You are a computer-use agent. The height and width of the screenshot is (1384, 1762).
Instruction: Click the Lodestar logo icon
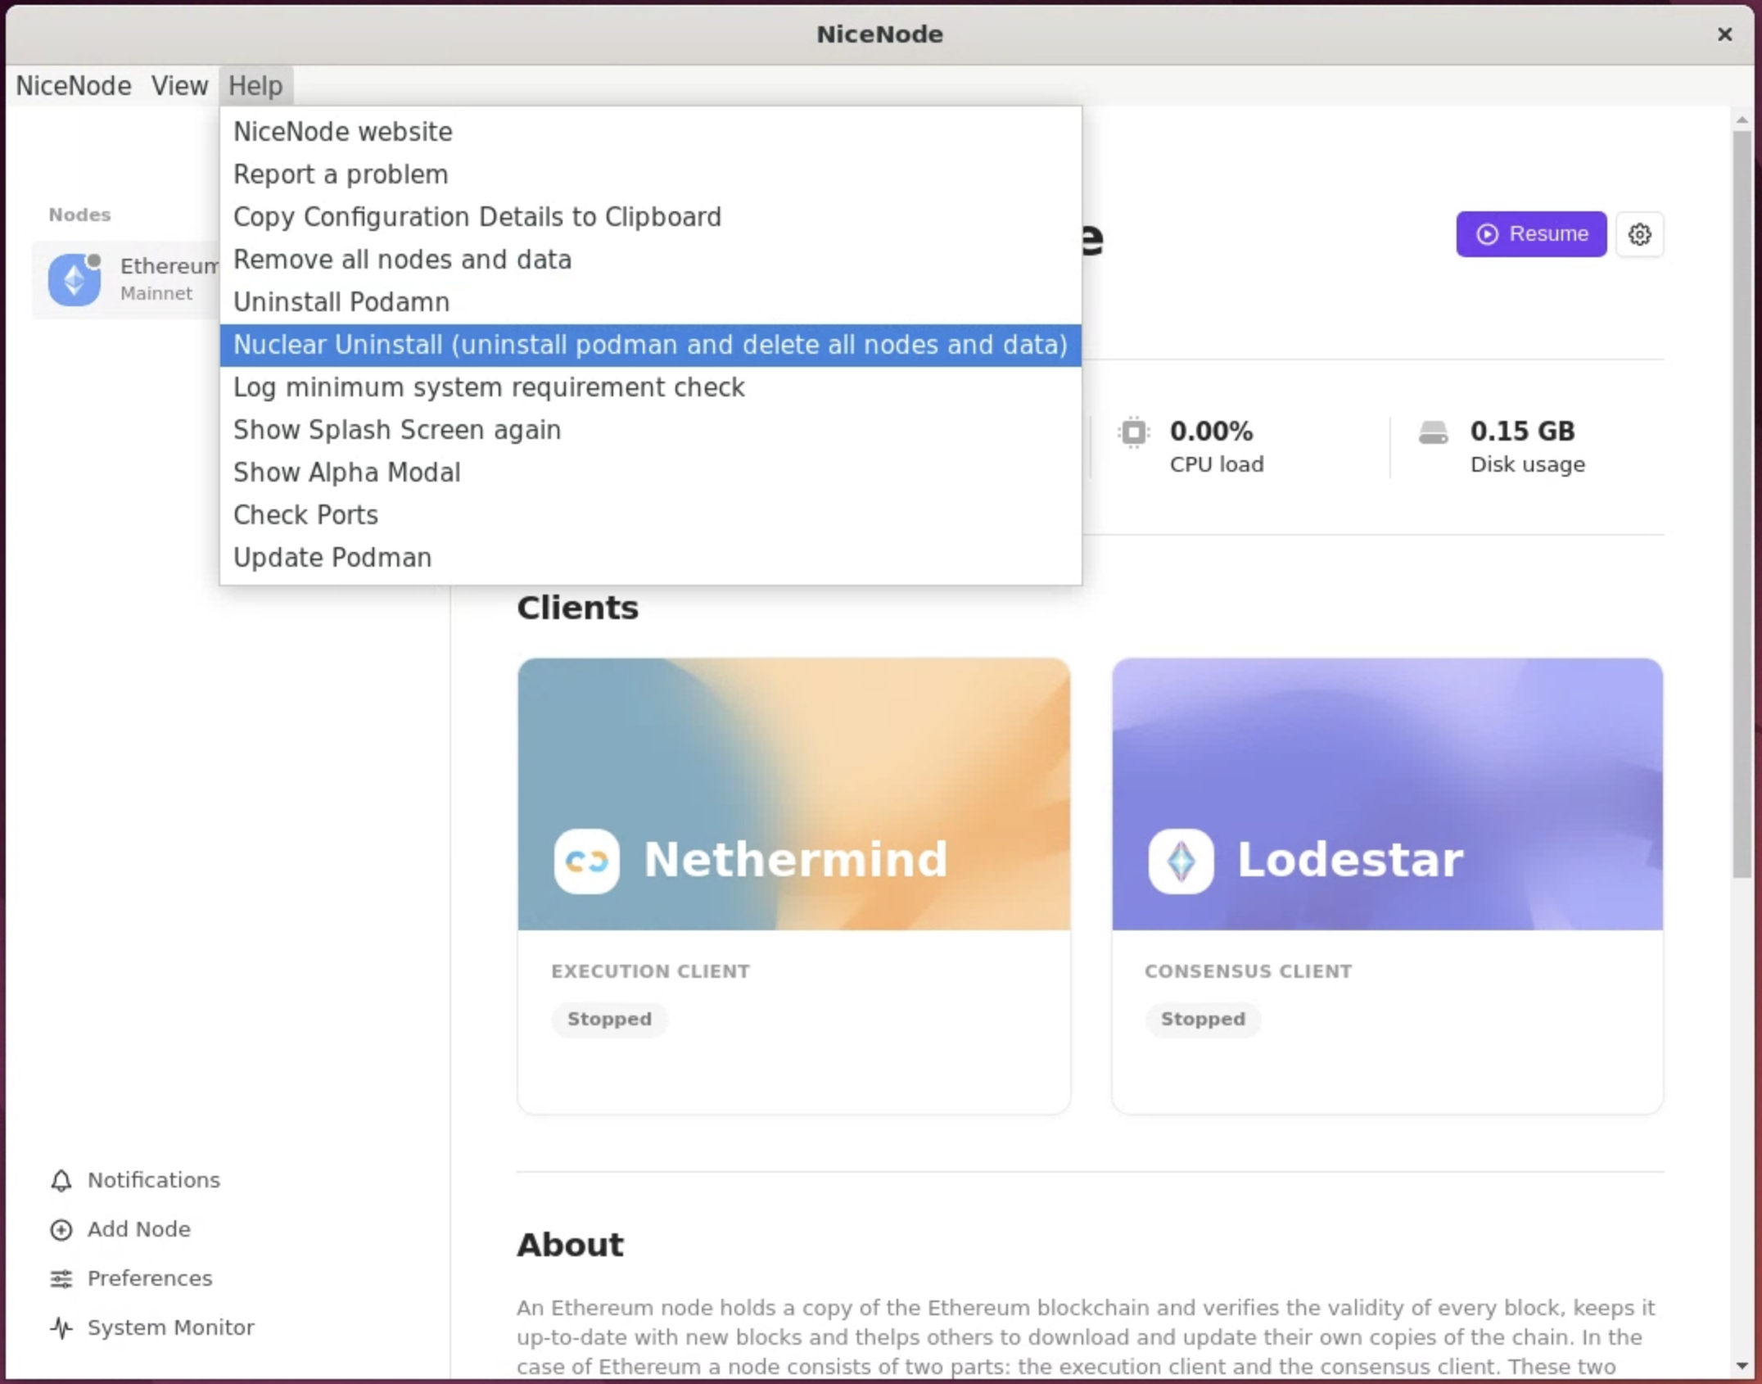pos(1181,861)
